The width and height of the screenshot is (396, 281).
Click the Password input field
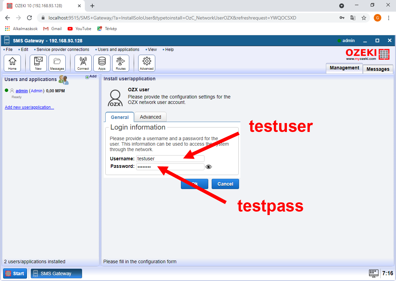coord(170,166)
